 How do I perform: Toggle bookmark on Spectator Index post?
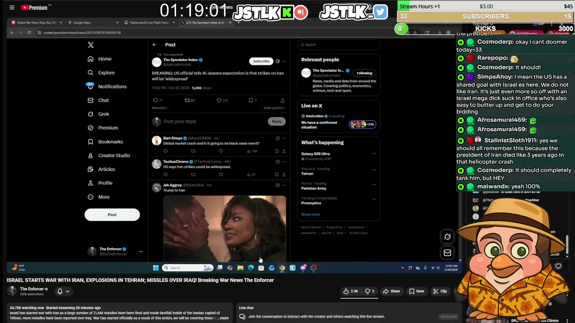[x=251, y=100]
